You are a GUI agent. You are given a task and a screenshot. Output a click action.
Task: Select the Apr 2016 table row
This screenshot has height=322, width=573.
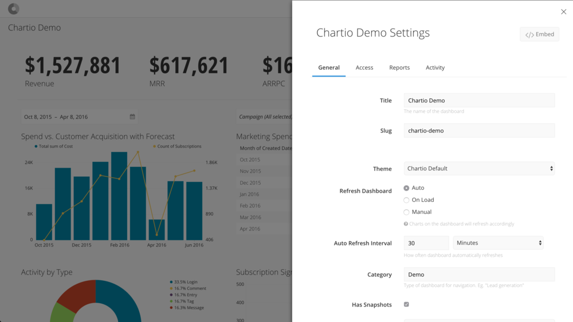tap(264, 229)
